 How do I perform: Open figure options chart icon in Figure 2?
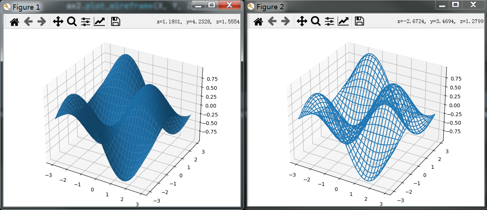click(x=343, y=22)
